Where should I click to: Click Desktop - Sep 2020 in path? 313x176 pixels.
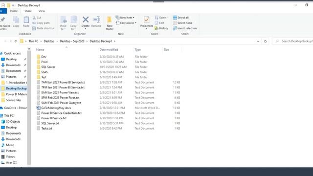72,41
